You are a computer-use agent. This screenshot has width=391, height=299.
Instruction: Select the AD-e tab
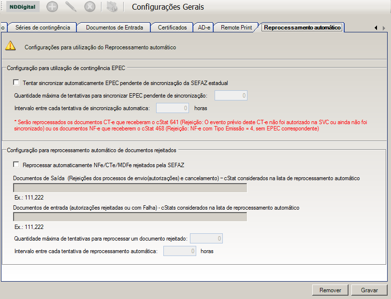point(204,28)
